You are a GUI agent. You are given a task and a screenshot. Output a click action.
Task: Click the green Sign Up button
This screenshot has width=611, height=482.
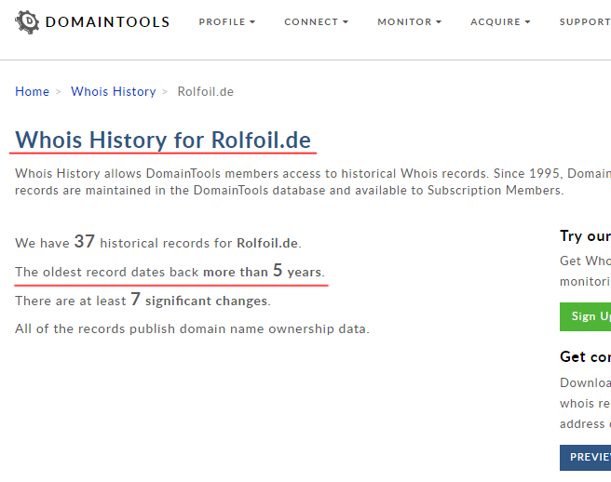click(585, 316)
